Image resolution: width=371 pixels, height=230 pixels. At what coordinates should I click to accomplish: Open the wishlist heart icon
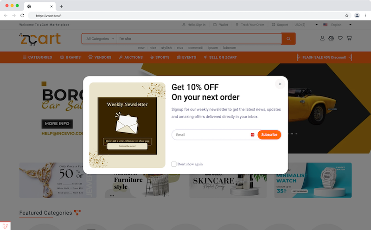340,38
